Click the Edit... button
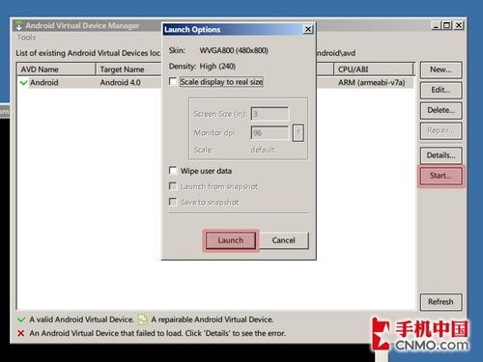The image size is (483, 362). (440, 90)
